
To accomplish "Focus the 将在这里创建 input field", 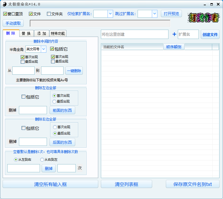I will click(x=135, y=34).
